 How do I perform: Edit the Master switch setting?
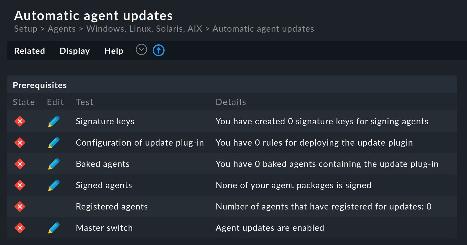pos(54,228)
